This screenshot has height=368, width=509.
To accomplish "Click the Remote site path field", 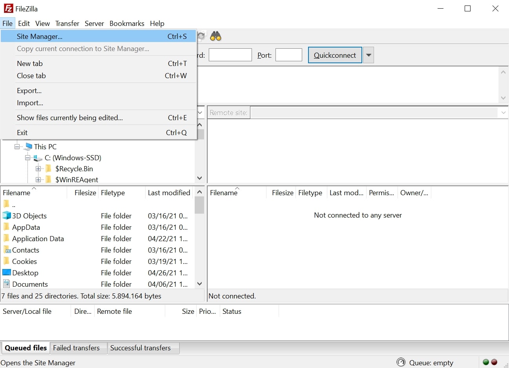I will click(374, 113).
